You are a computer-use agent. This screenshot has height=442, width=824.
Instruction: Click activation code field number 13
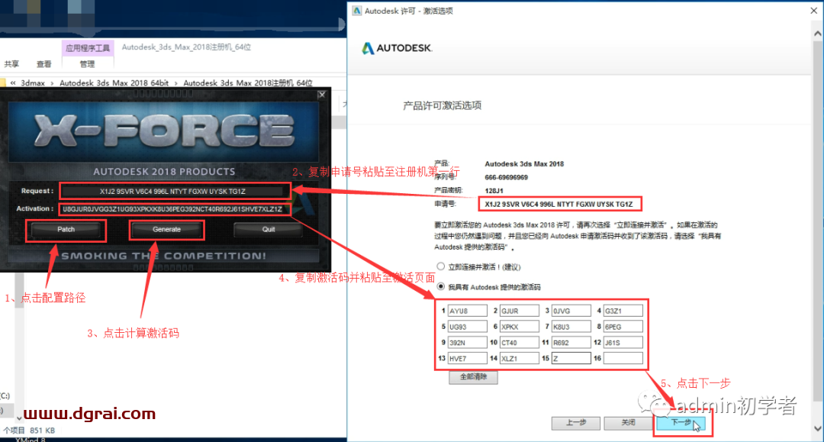click(467, 359)
